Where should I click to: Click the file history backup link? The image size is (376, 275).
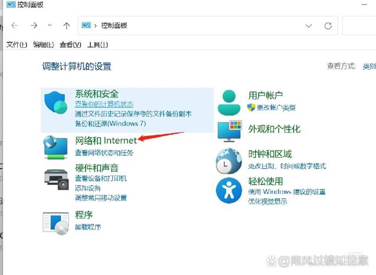click(x=134, y=113)
